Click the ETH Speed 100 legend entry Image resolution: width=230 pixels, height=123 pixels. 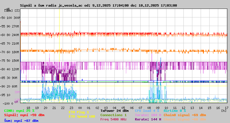[x=82, y=116]
